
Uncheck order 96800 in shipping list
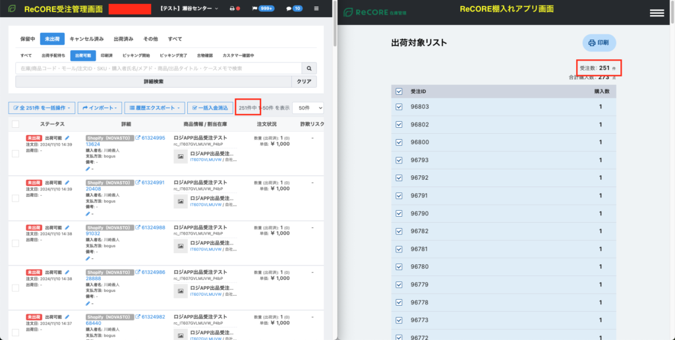(399, 142)
